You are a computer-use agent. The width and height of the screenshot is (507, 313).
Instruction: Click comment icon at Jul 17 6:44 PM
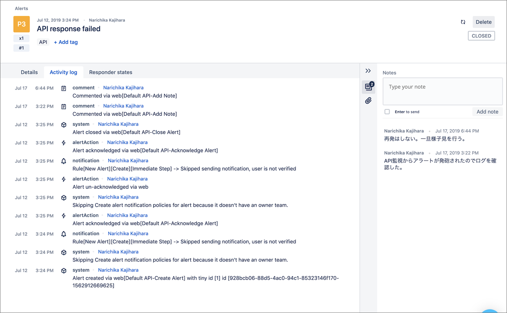tap(64, 88)
